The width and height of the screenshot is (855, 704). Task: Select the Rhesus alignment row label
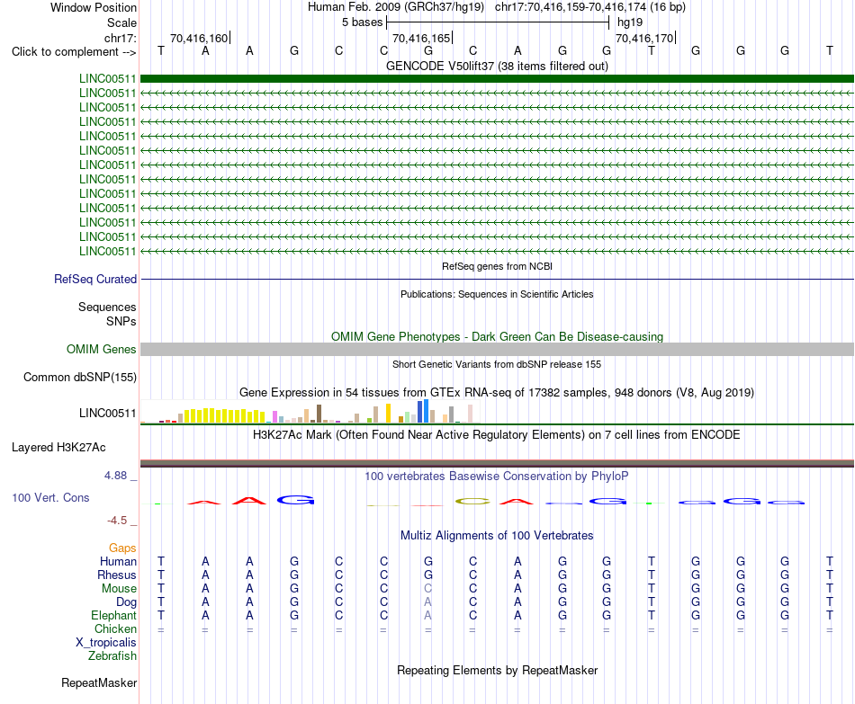tap(117, 575)
